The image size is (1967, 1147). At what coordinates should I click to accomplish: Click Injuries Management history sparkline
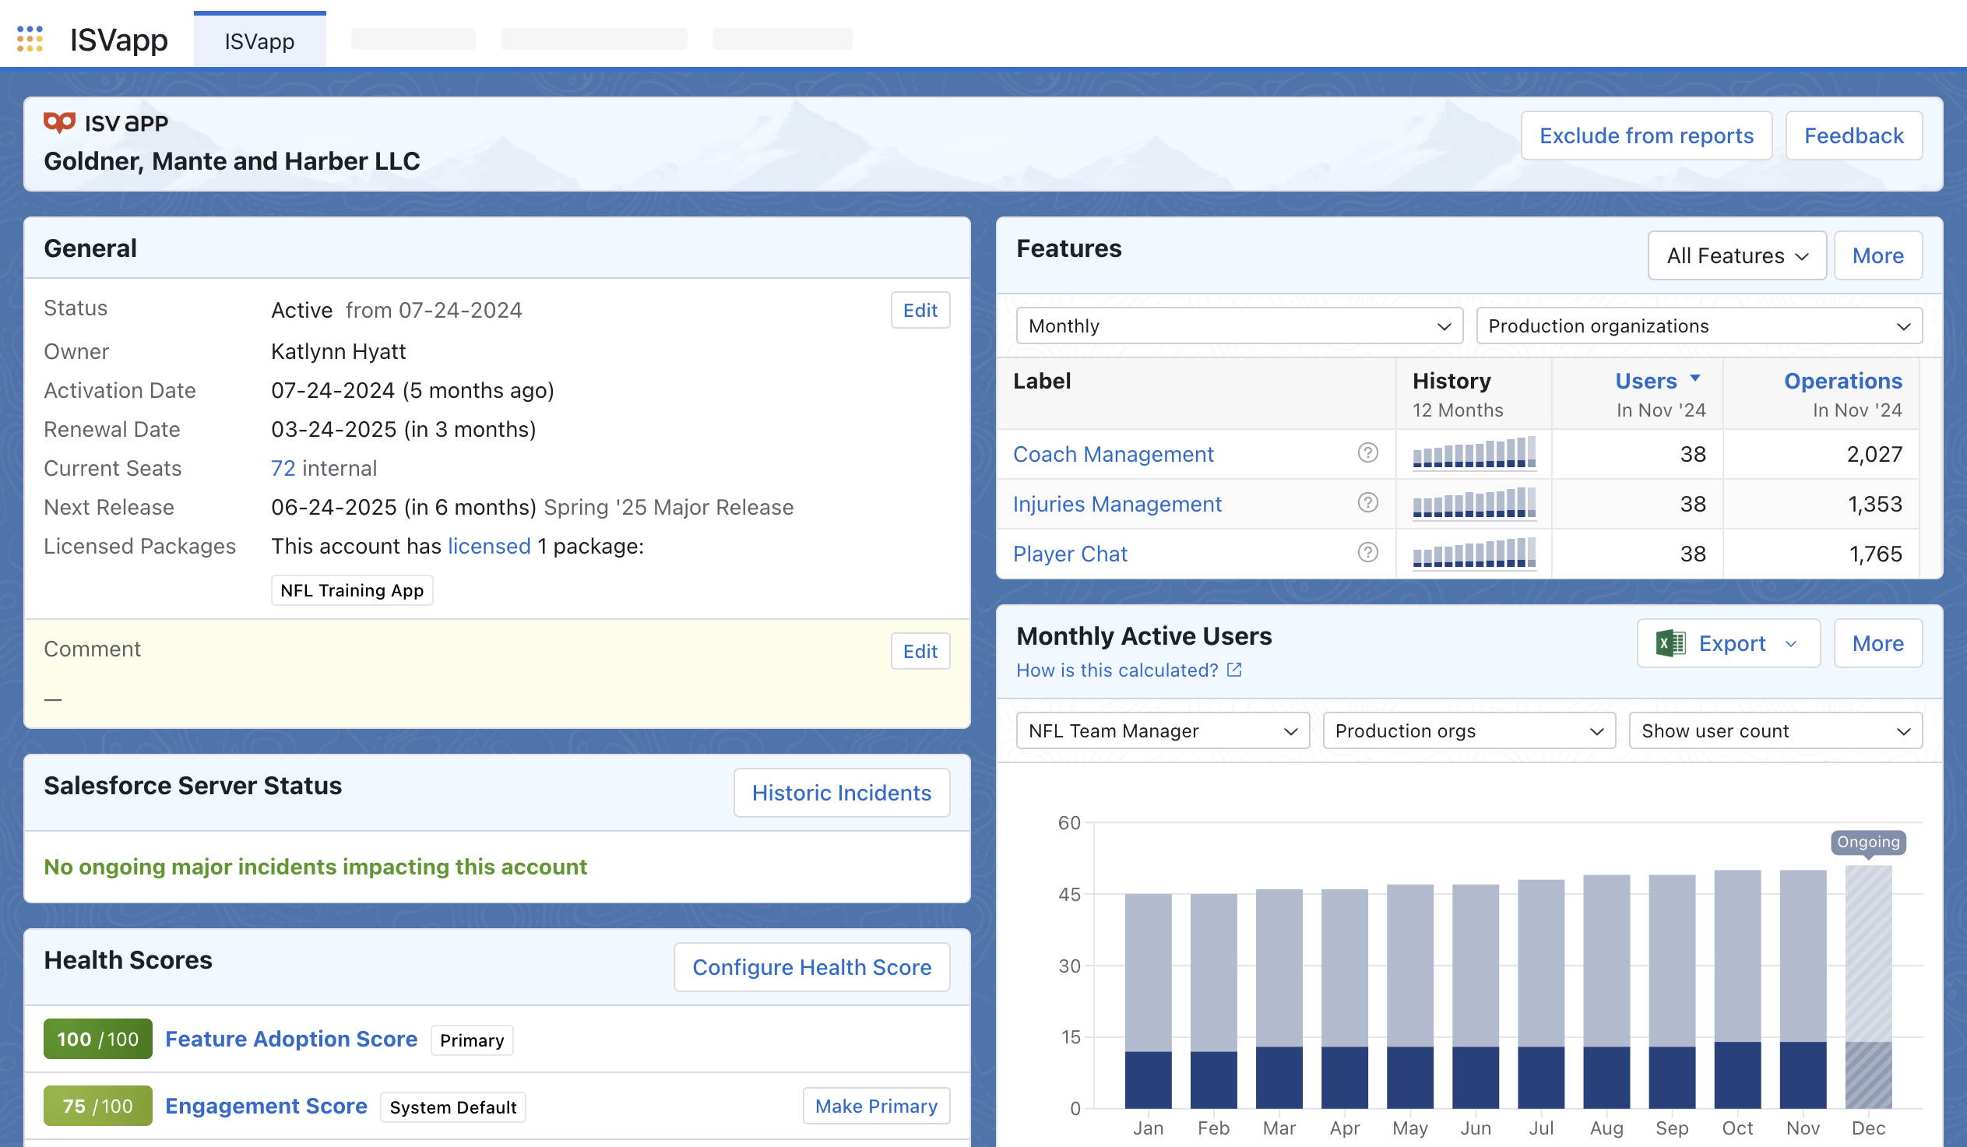[x=1473, y=503]
